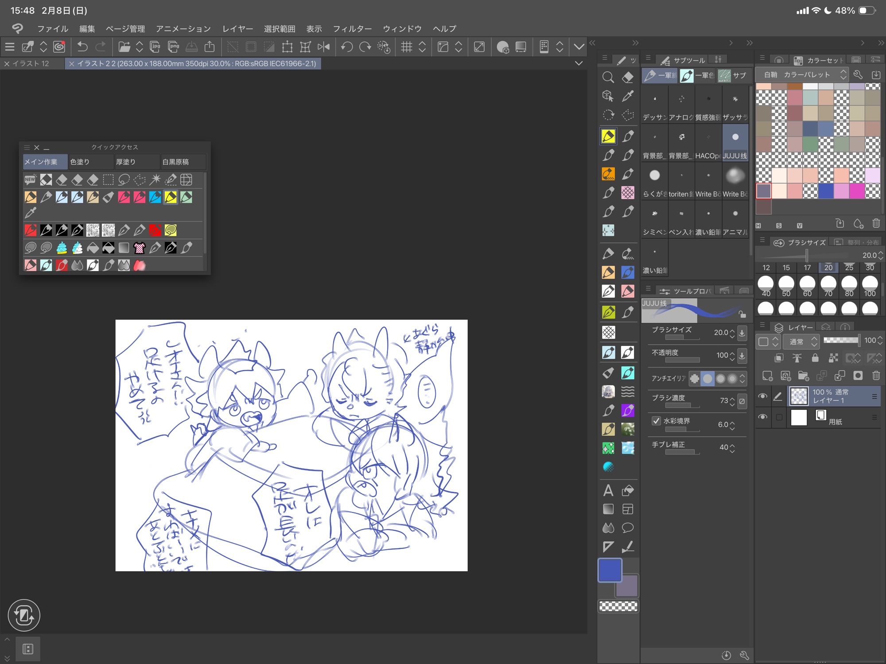Toggle visibility of 用紙 paper layer
Screen dimensions: 886x664
pyautogui.click(x=762, y=417)
